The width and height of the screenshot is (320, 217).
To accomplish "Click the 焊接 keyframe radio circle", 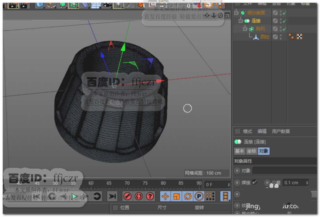I will pyautogui.click(x=237, y=182).
